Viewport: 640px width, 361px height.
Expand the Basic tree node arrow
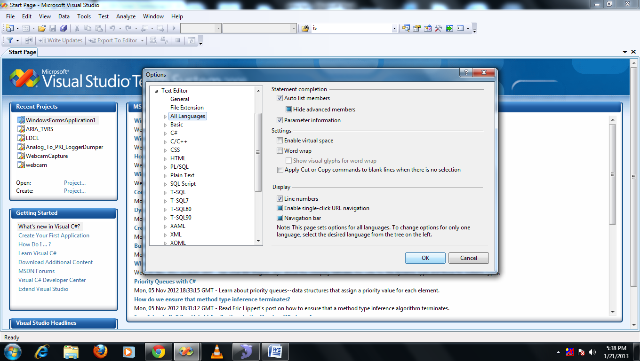click(x=165, y=125)
